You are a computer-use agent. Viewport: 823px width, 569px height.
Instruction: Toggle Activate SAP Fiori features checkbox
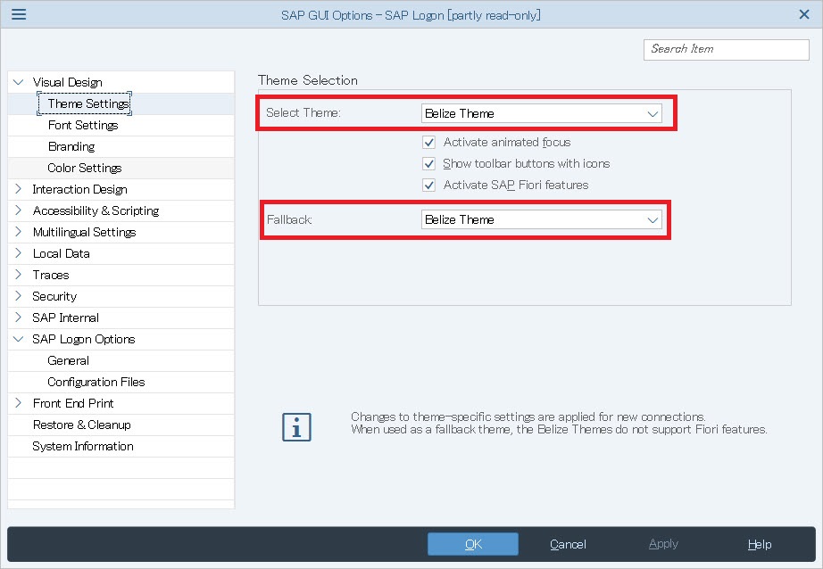[428, 186]
